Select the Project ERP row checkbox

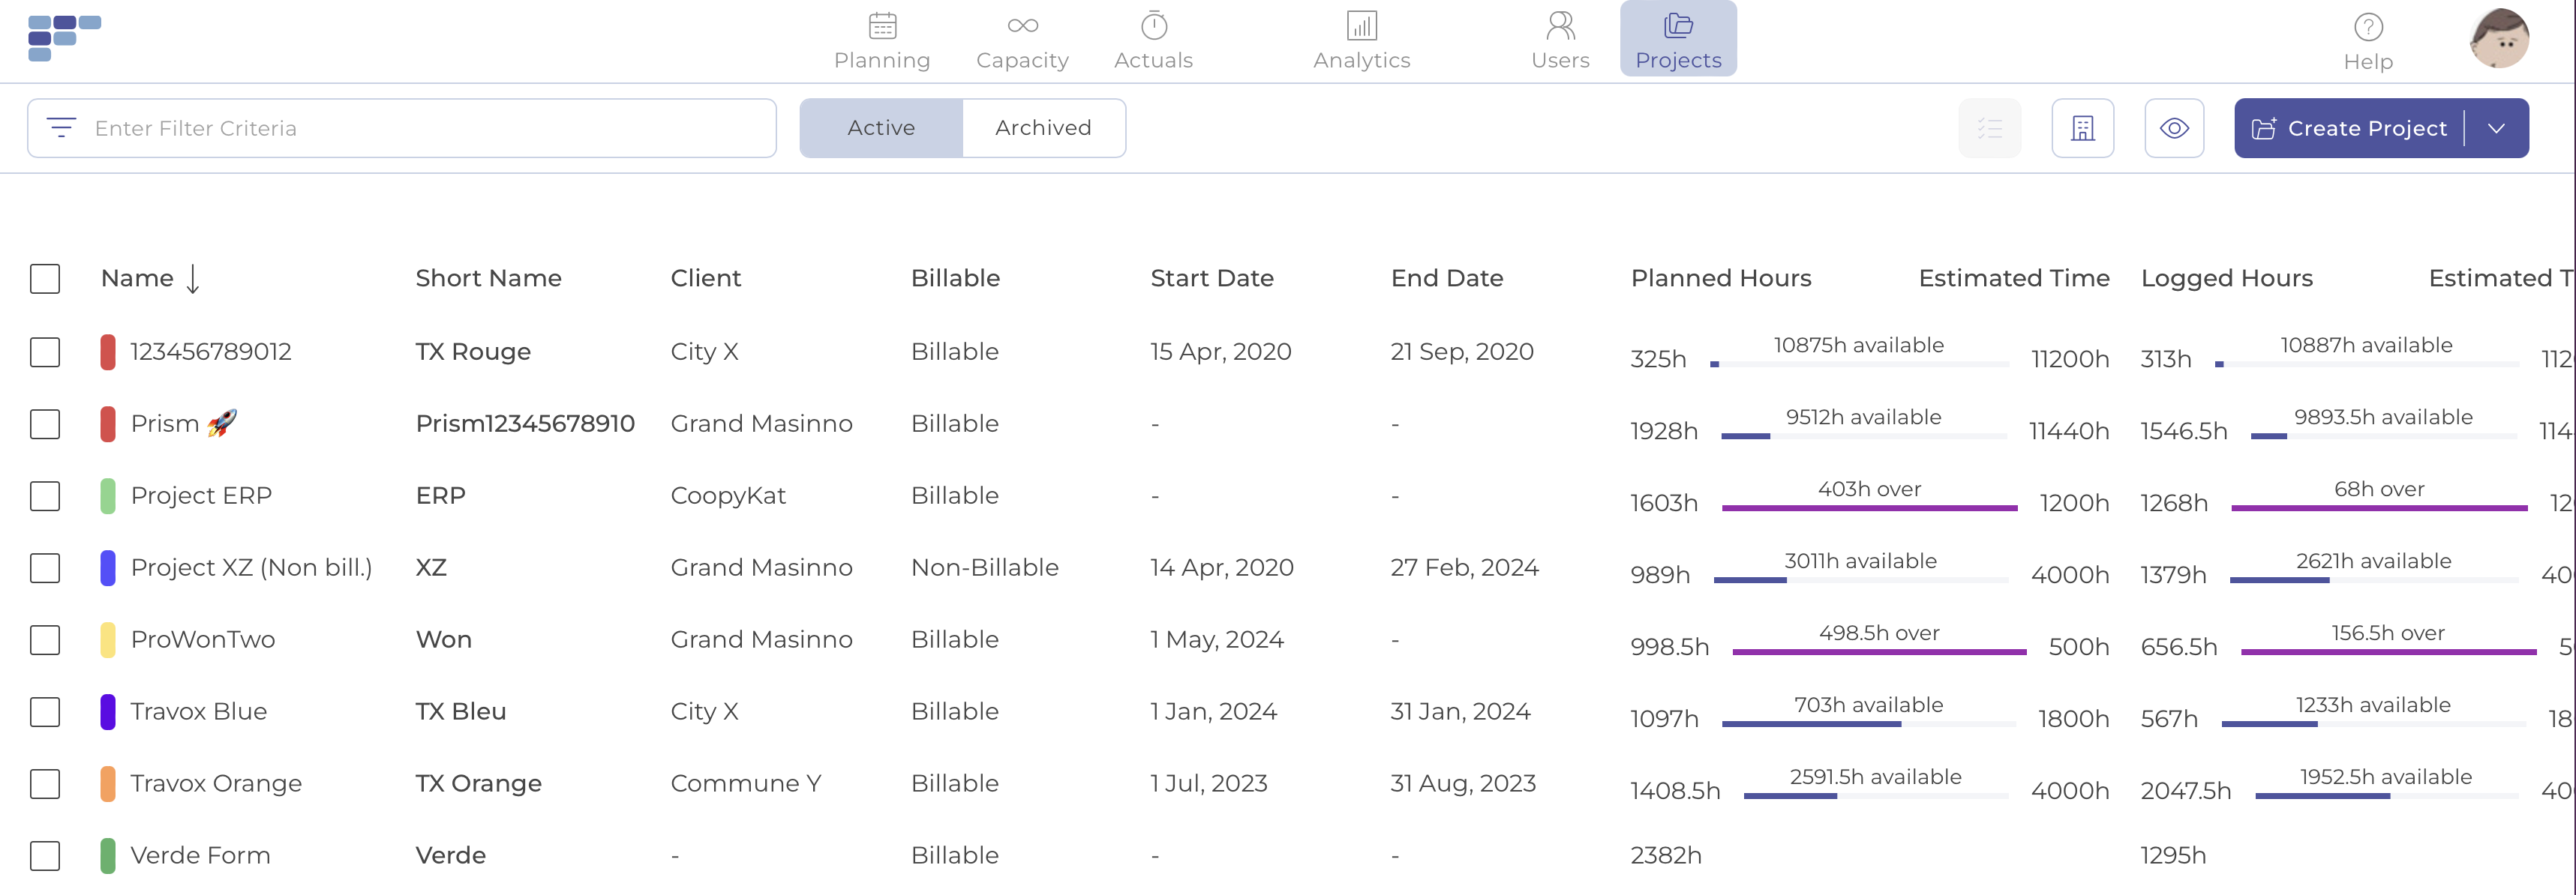pyautogui.click(x=45, y=496)
